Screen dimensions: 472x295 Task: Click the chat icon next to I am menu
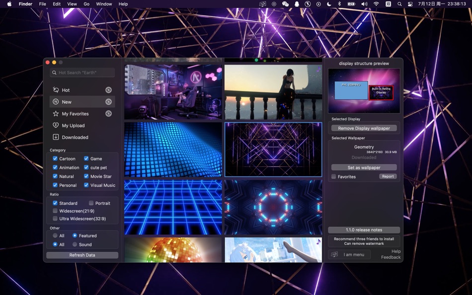[x=334, y=254]
